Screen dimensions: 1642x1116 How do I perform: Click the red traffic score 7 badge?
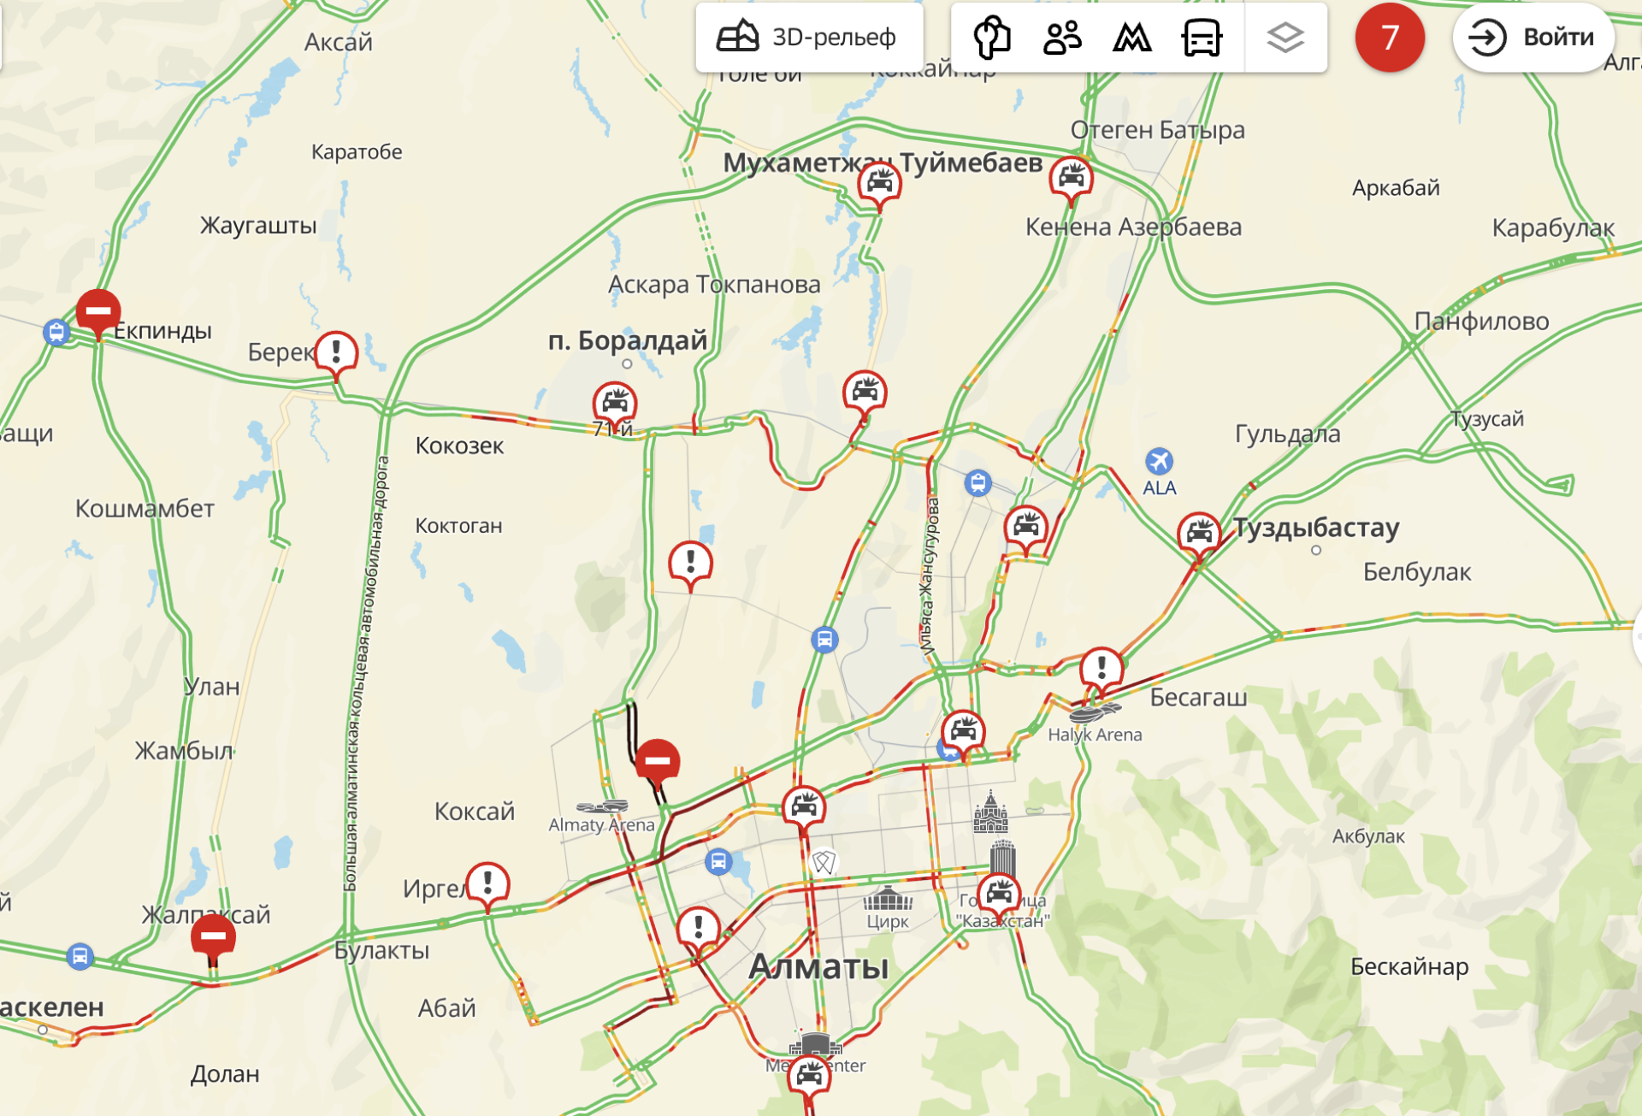pos(1390,38)
